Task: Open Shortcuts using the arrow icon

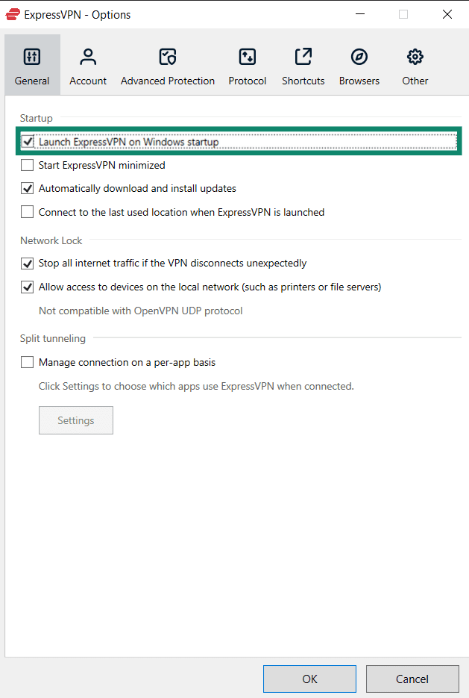Action: 303,56
